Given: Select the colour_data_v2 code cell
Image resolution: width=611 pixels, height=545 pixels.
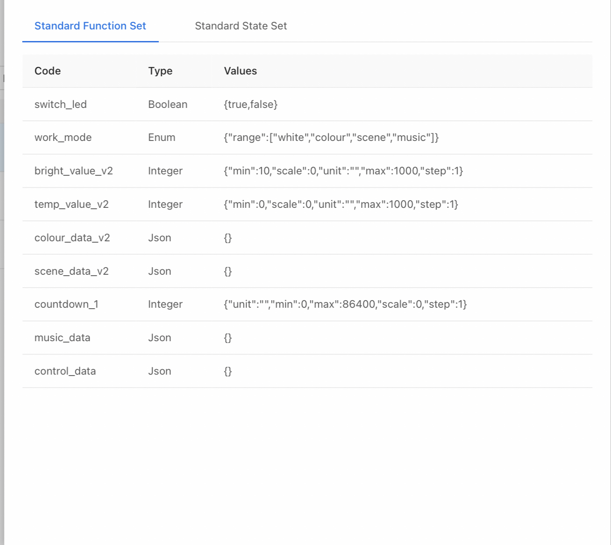Looking at the screenshot, I should click(x=72, y=238).
